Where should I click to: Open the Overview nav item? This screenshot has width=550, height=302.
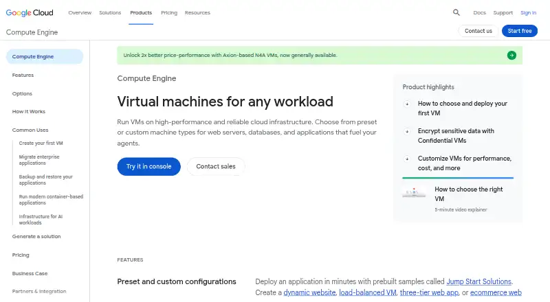pos(80,12)
